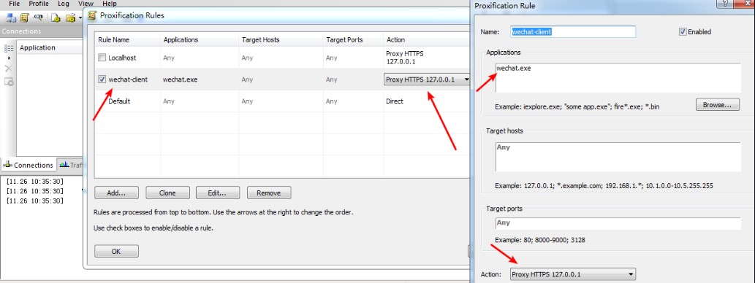Open Proxy Servers settings from toolbar
This screenshot has height=283, width=755.
(11, 18)
